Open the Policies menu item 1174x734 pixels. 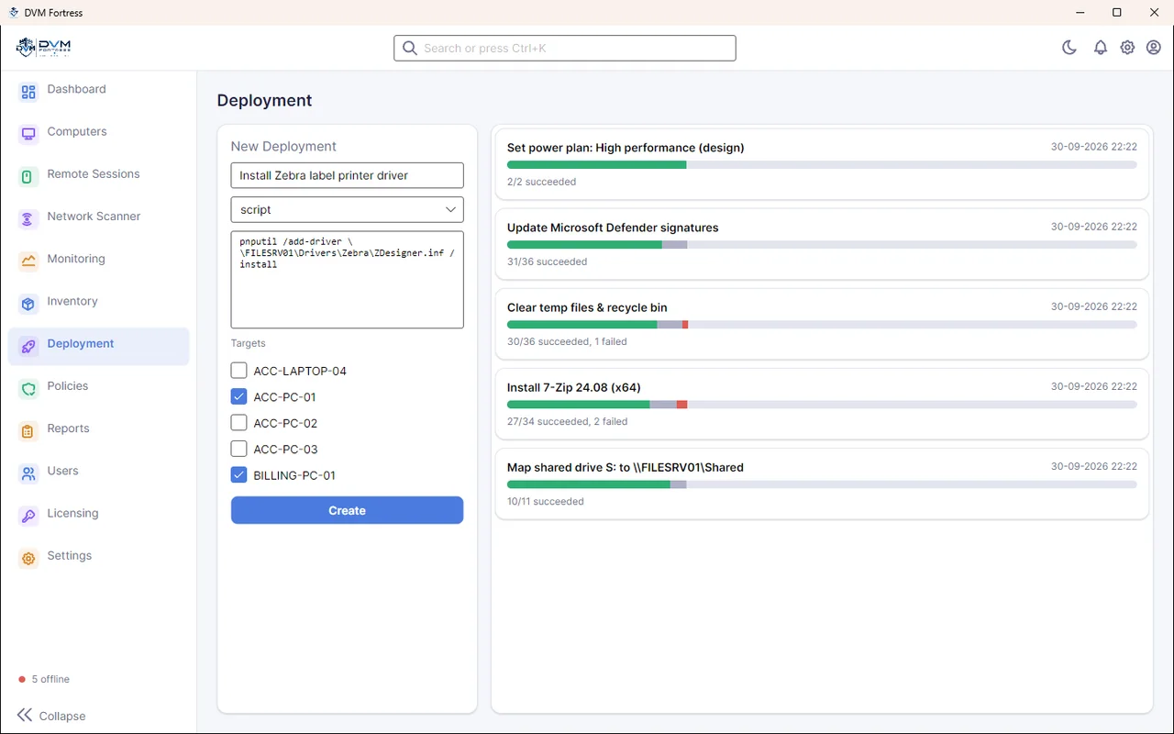[x=98, y=386]
